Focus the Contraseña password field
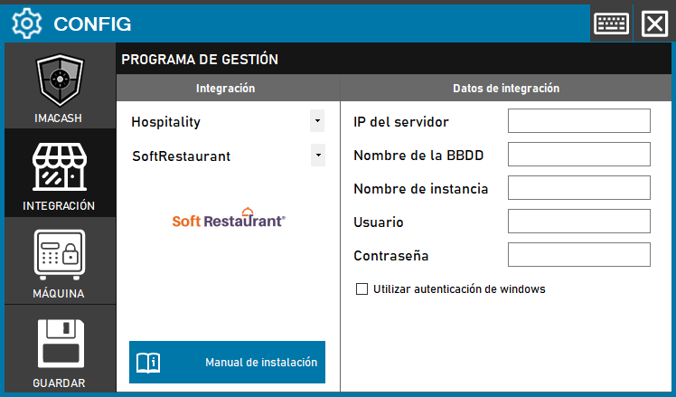Screen dimensions: 676x397 pyautogui.click(x=578, y=255)
